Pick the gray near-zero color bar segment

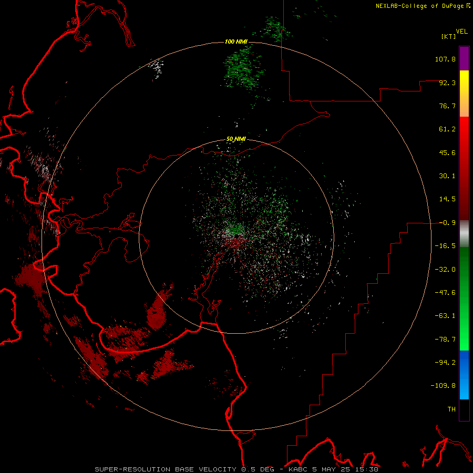click(x=464, y=234)
